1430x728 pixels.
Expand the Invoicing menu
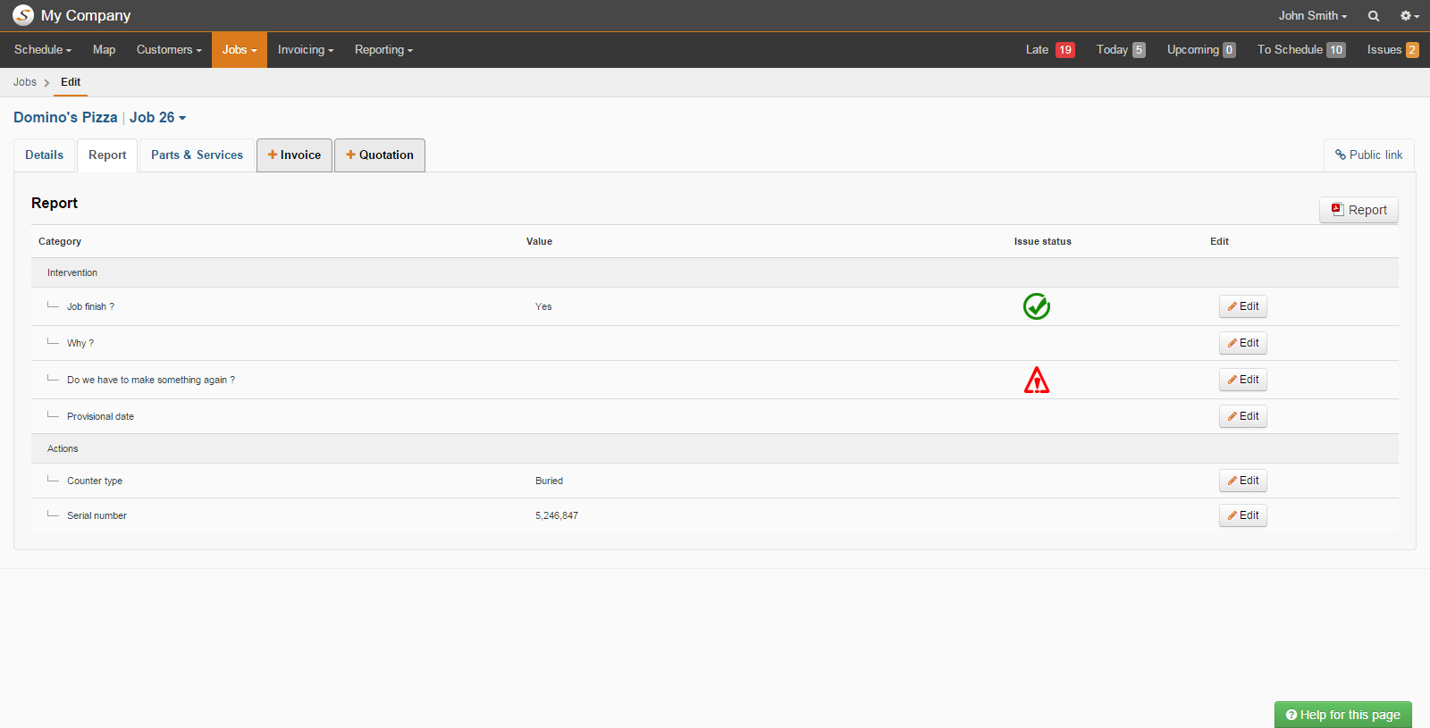click(306, 50)
